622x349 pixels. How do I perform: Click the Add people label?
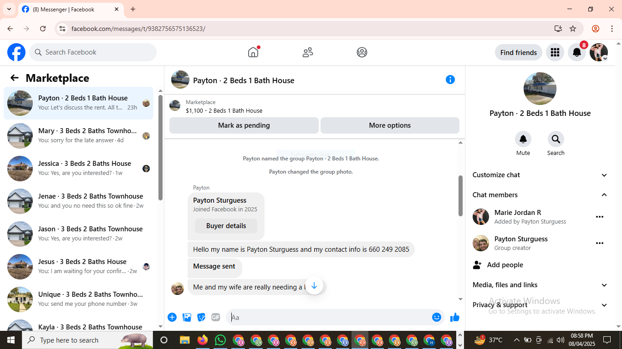505,265
